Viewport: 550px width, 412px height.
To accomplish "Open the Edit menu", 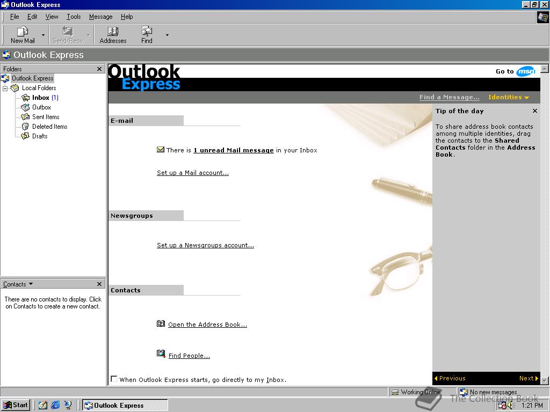I will coord(32,17).
